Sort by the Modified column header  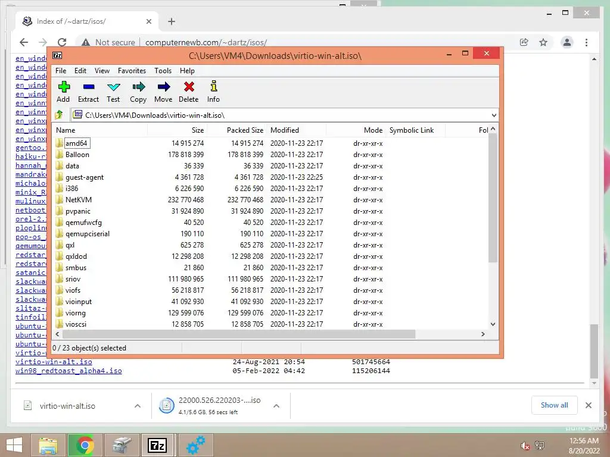click(x=297, y=130)
